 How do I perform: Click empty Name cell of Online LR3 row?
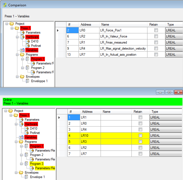(x=116, y=142)
